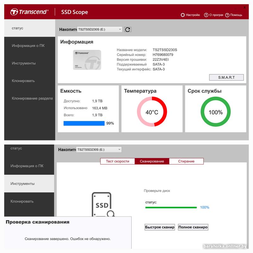Open Настройки gear icon in header

point(182,15)
